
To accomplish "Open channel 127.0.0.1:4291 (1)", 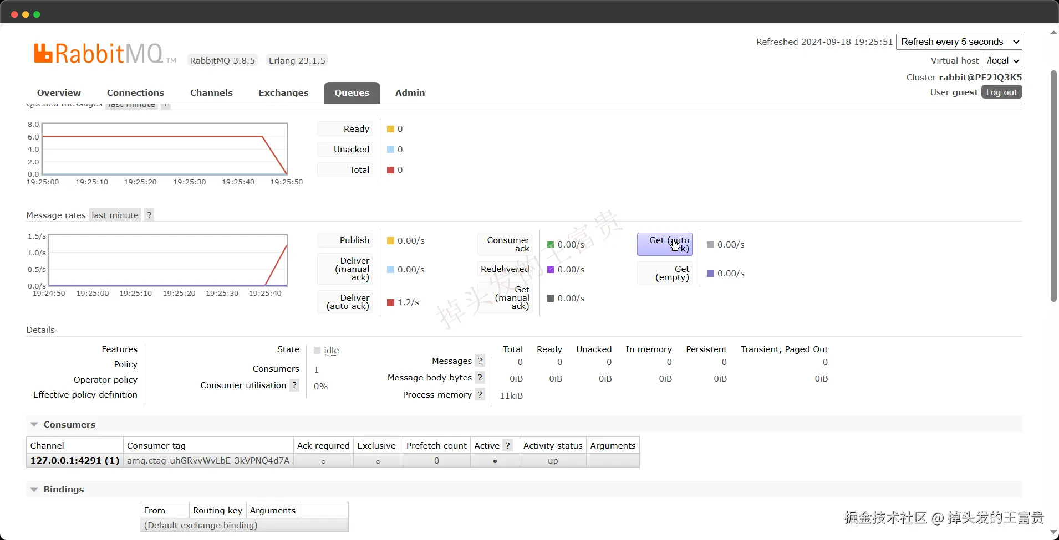I will tap(75, 461).
